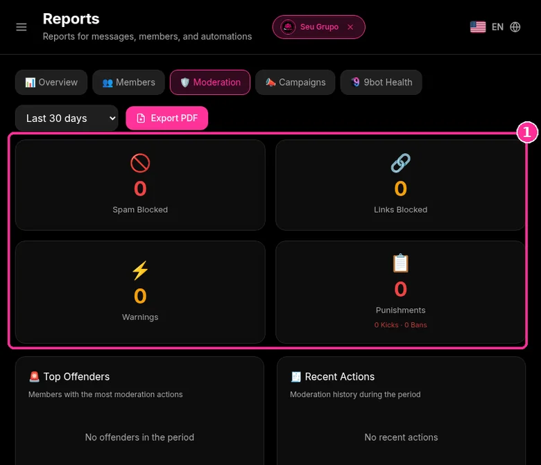
Task: Click the Spam Blocked prohibited icon
Action: pos(140,163)
